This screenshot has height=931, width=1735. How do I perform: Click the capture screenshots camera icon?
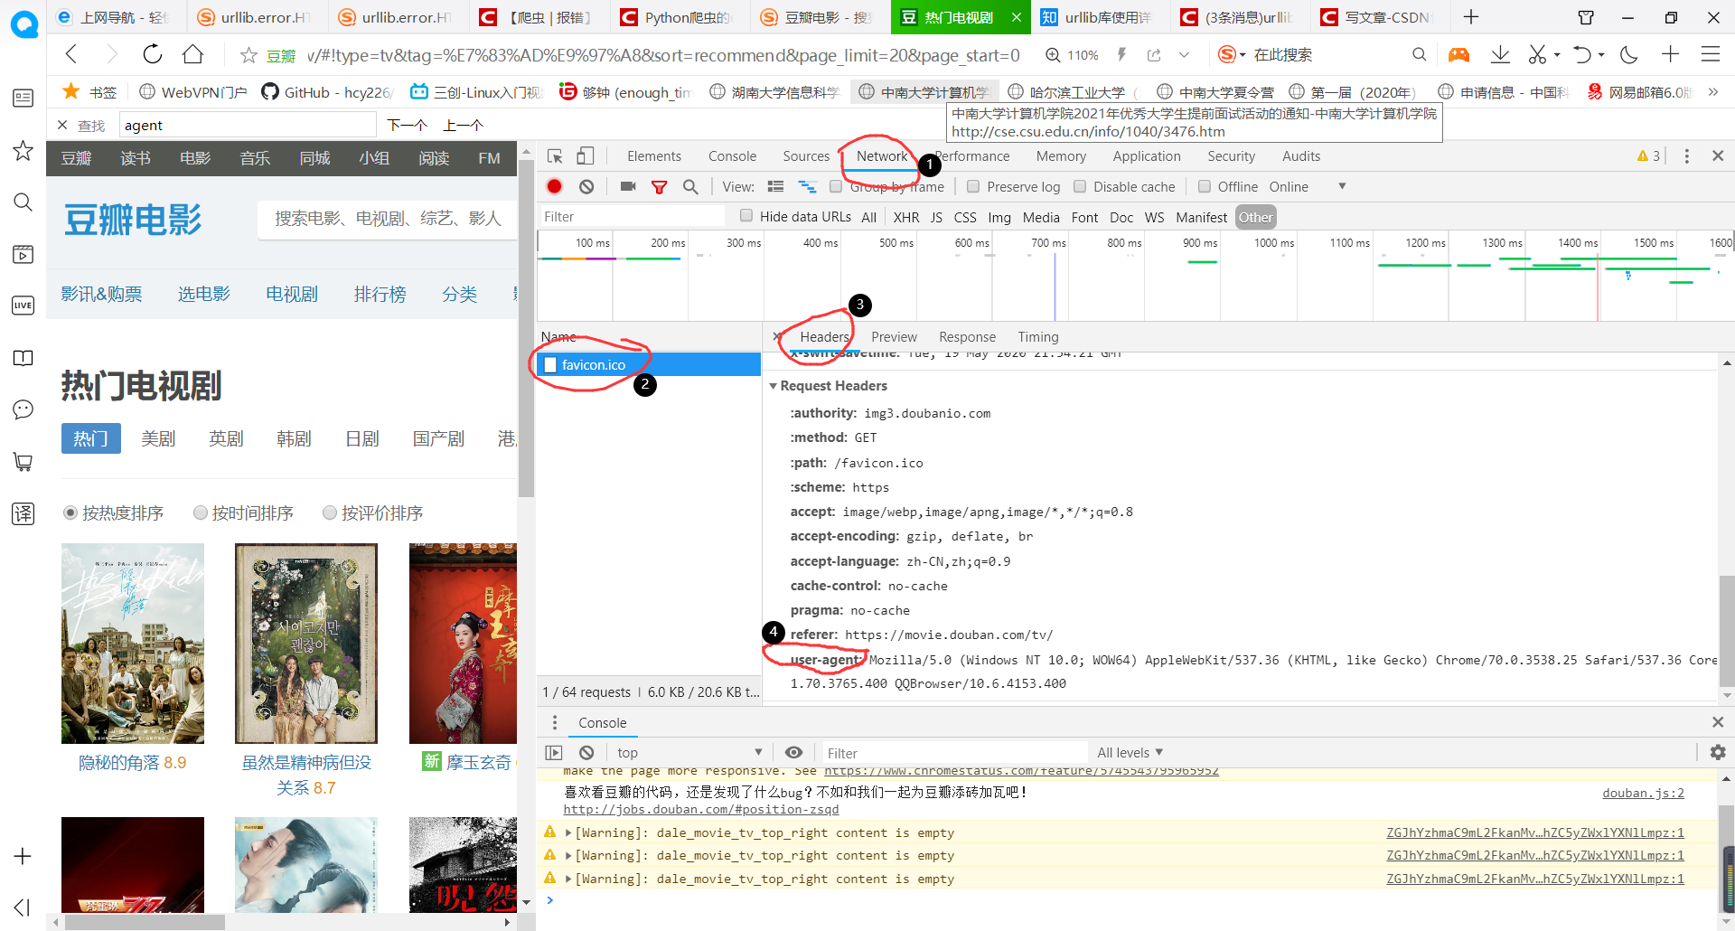[x=628, y=186]
